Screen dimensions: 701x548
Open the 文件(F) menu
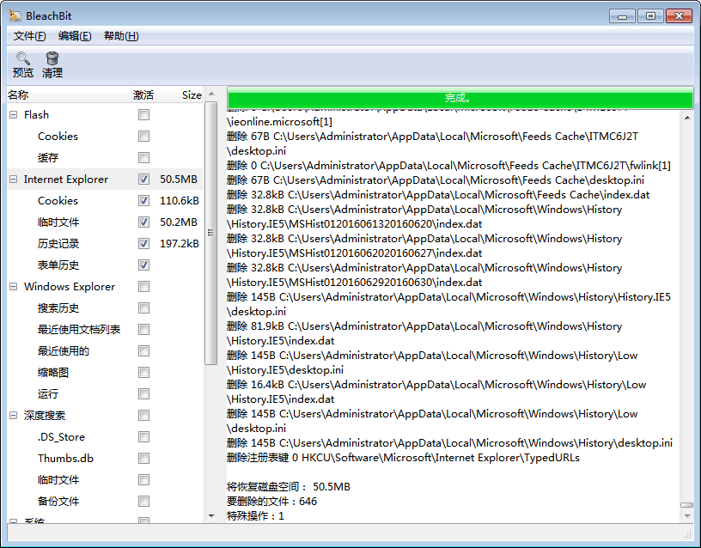29,36
